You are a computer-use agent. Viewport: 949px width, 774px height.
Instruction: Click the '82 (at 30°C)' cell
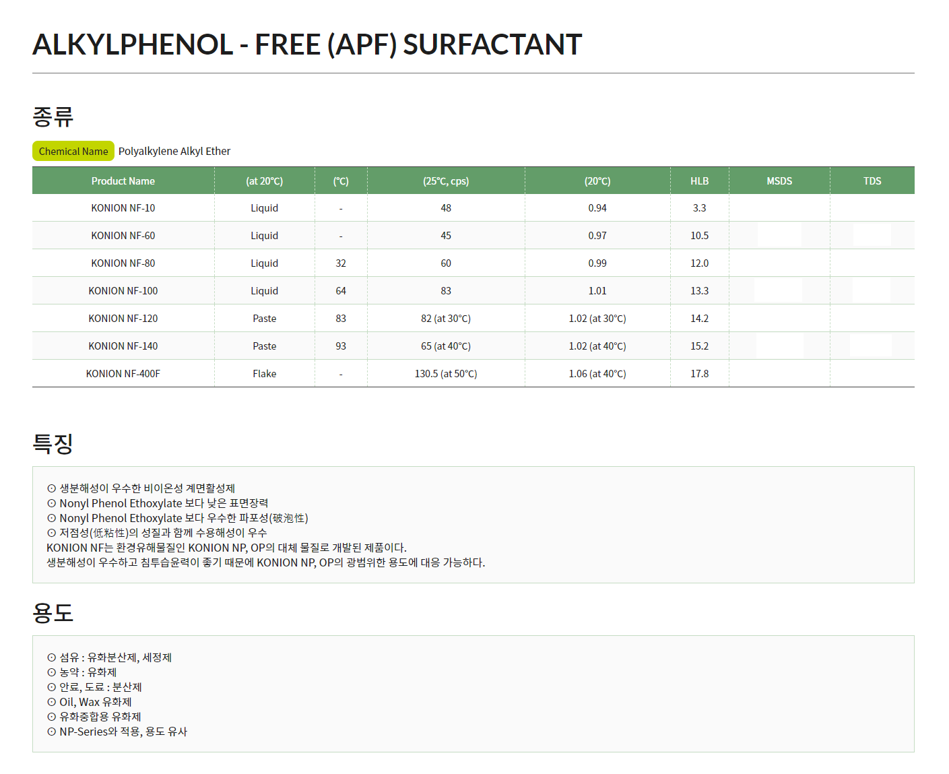click(446, 319)
